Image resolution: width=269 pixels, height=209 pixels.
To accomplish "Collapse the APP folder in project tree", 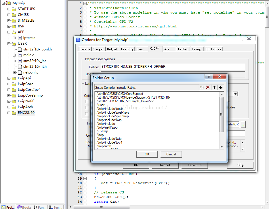I will pyautogui.click(x=9, y=32).
